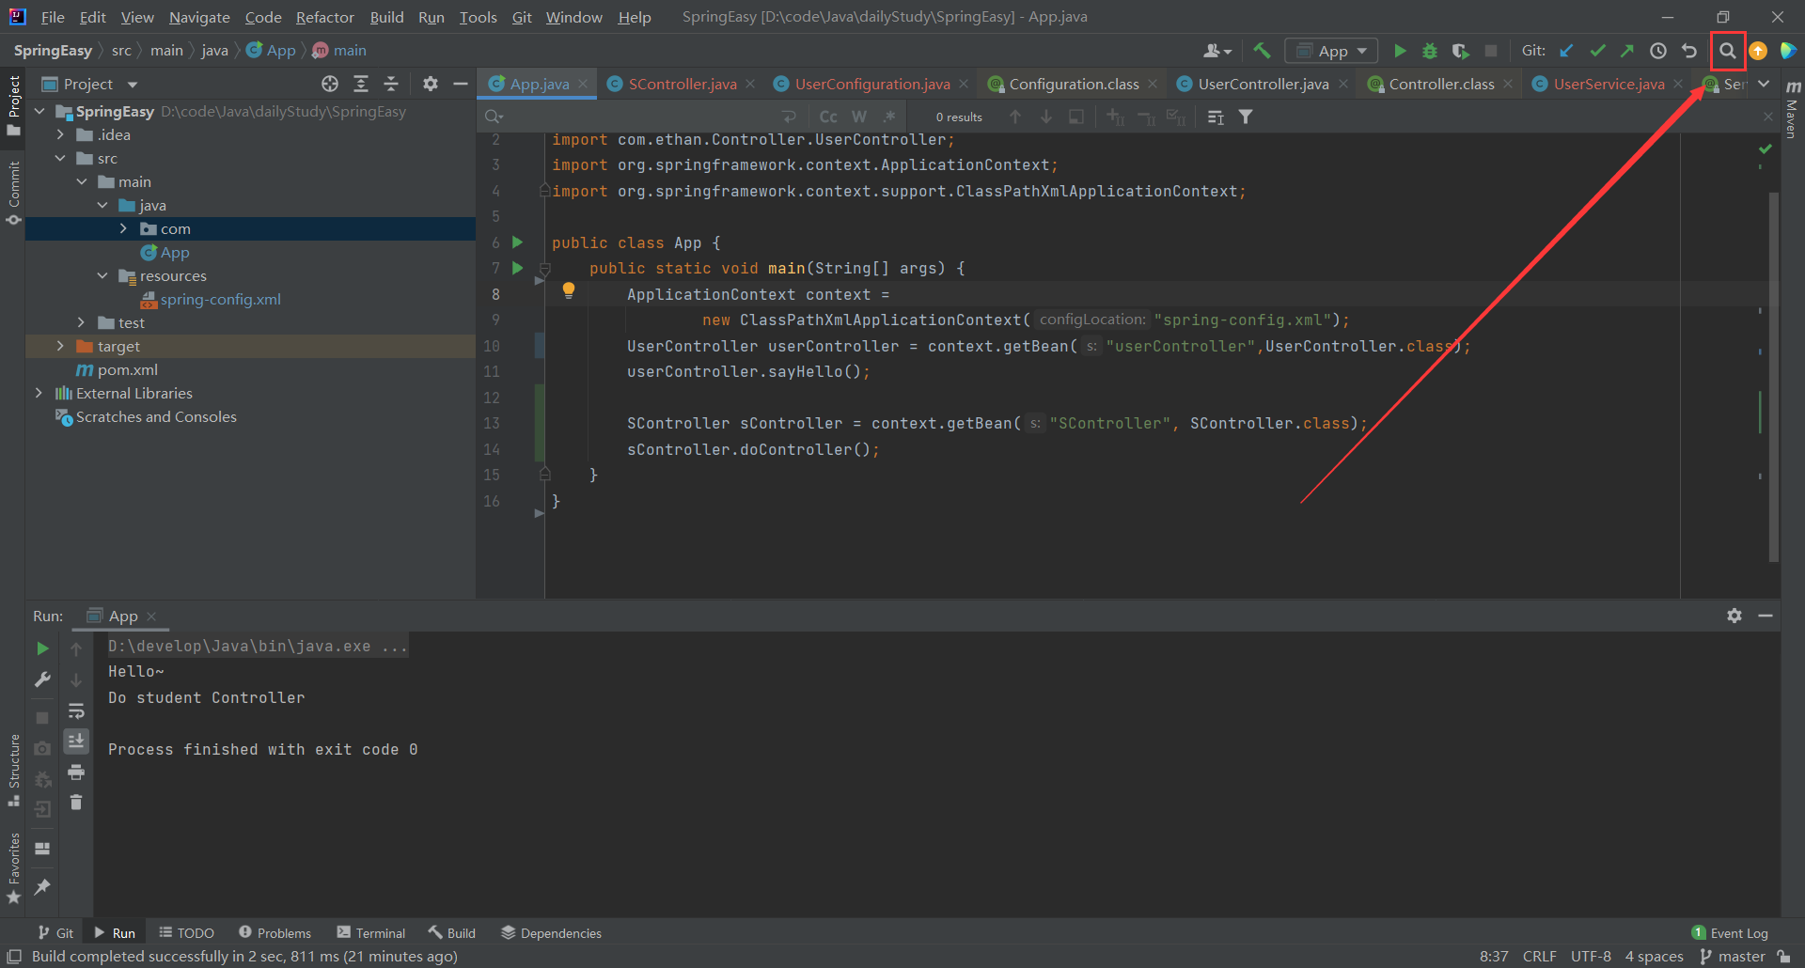The width and height of the screenshot is (1805, 968).
Task: Click the filter search results funnel icon
Action: pos(1246,117)
